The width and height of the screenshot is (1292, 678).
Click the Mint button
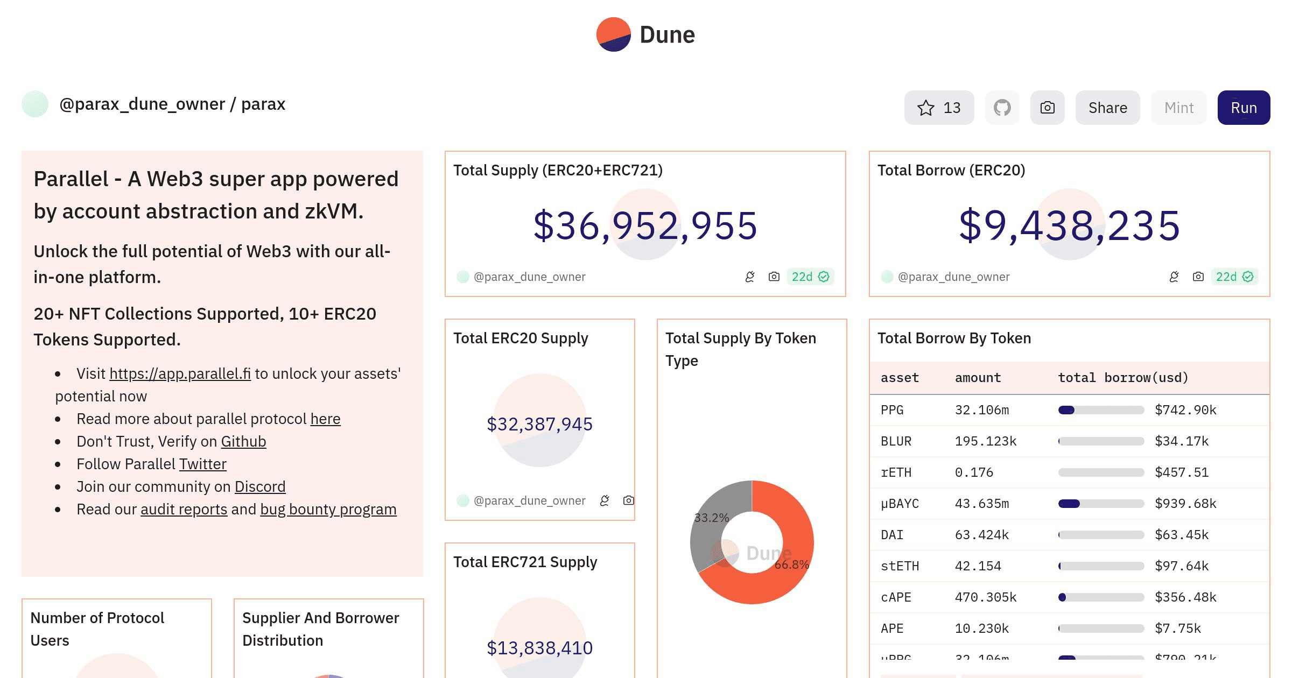pos(1178,108)
